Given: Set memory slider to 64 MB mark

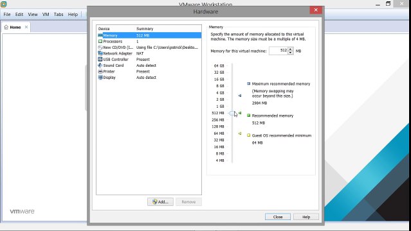Looking at the screenshot, I should click(x=232, y=133).
